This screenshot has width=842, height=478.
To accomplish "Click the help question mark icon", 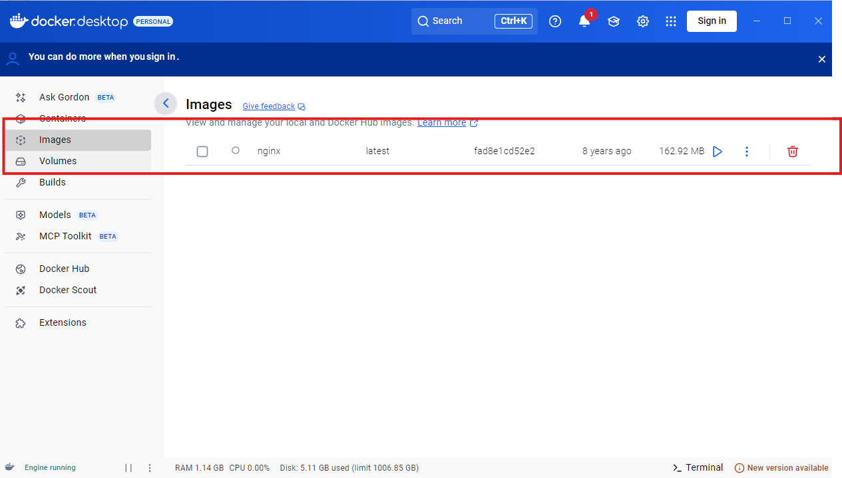I will point(555,21).
